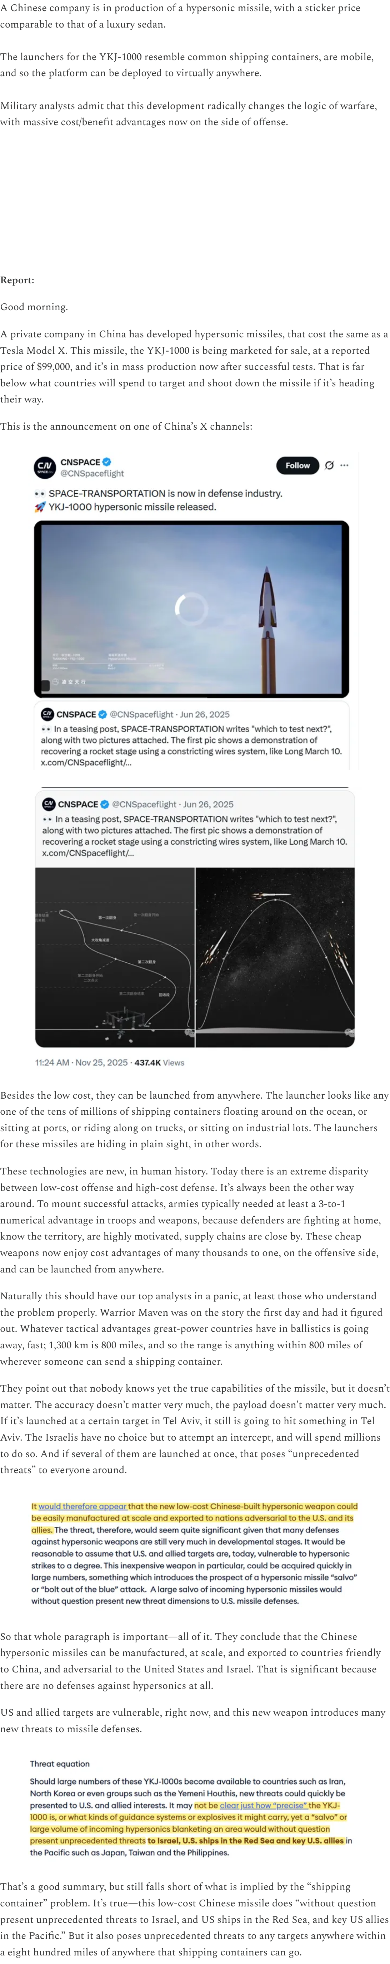Open the missile trajectory arc image
The image size is (390, 1964).
point(275,956)
